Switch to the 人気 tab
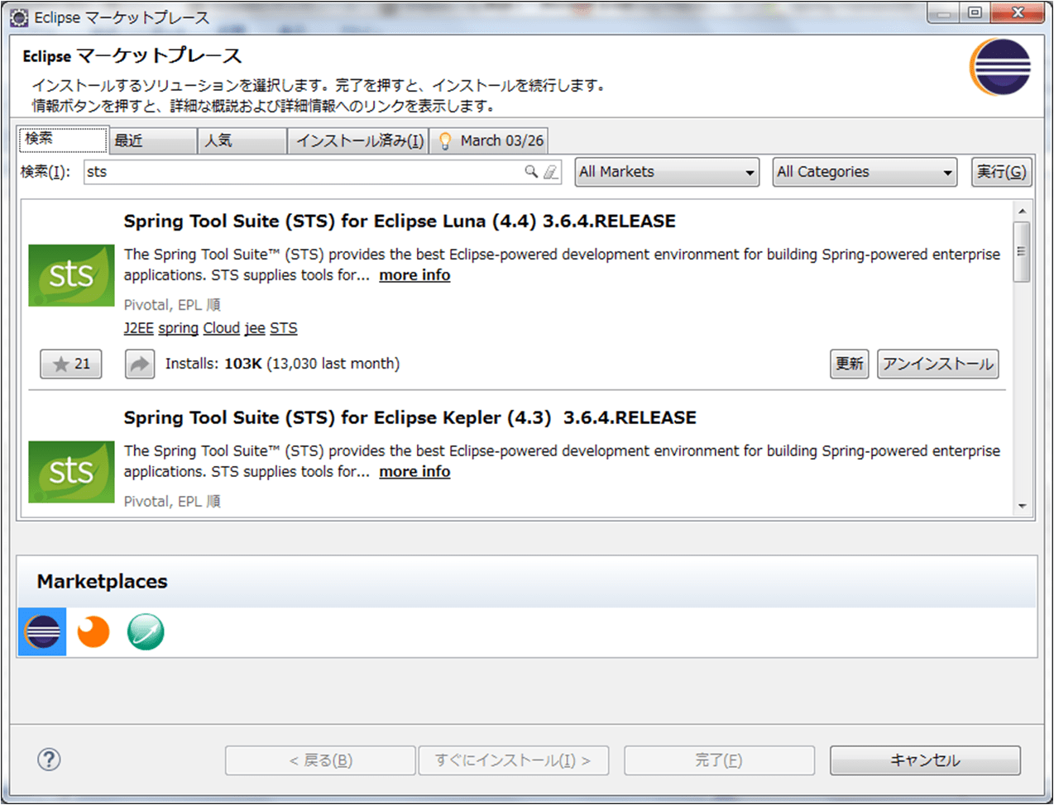1054x805 pixels. coord(241,141)
